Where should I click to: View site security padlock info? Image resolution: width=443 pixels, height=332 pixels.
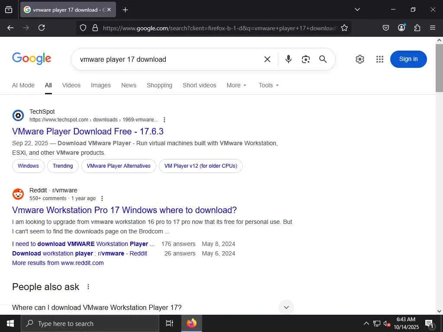tap(95, 28)
